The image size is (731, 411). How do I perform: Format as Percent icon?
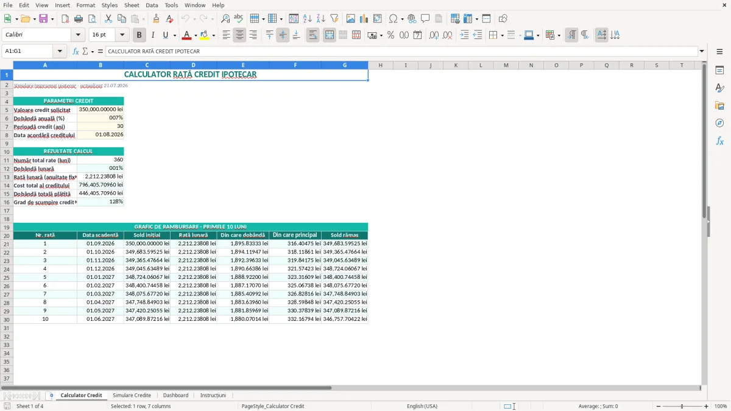[390, 35]
